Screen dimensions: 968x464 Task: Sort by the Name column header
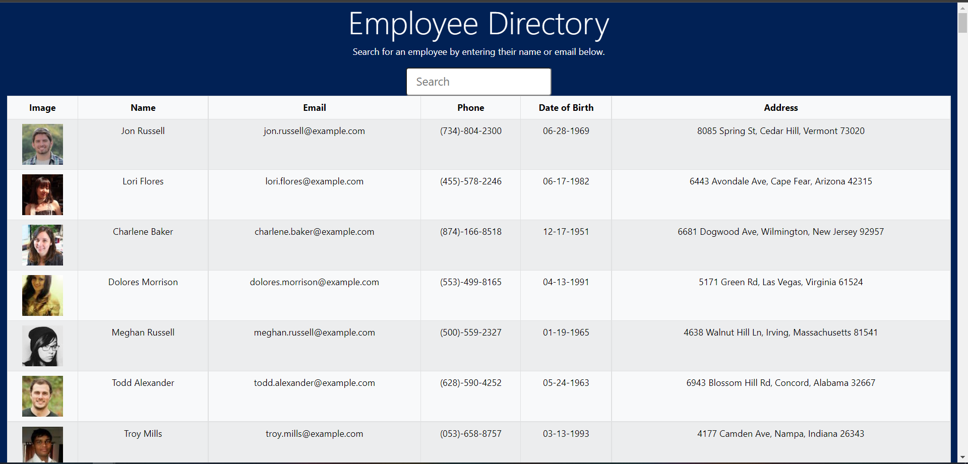pos(143,108)
